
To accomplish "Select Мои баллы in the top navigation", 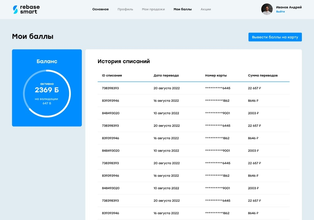I will [x=183, y=9].
